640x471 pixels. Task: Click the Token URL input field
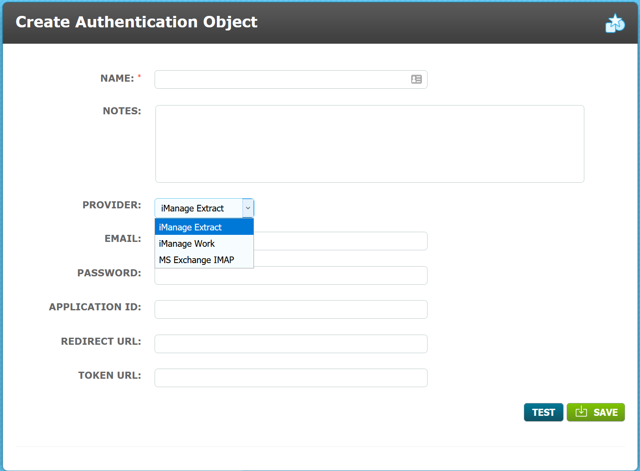(291, 378)
